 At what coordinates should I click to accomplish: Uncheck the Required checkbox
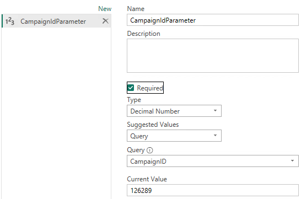point(131,88)
